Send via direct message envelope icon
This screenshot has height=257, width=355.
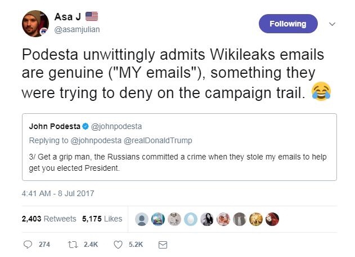[163, 245]
